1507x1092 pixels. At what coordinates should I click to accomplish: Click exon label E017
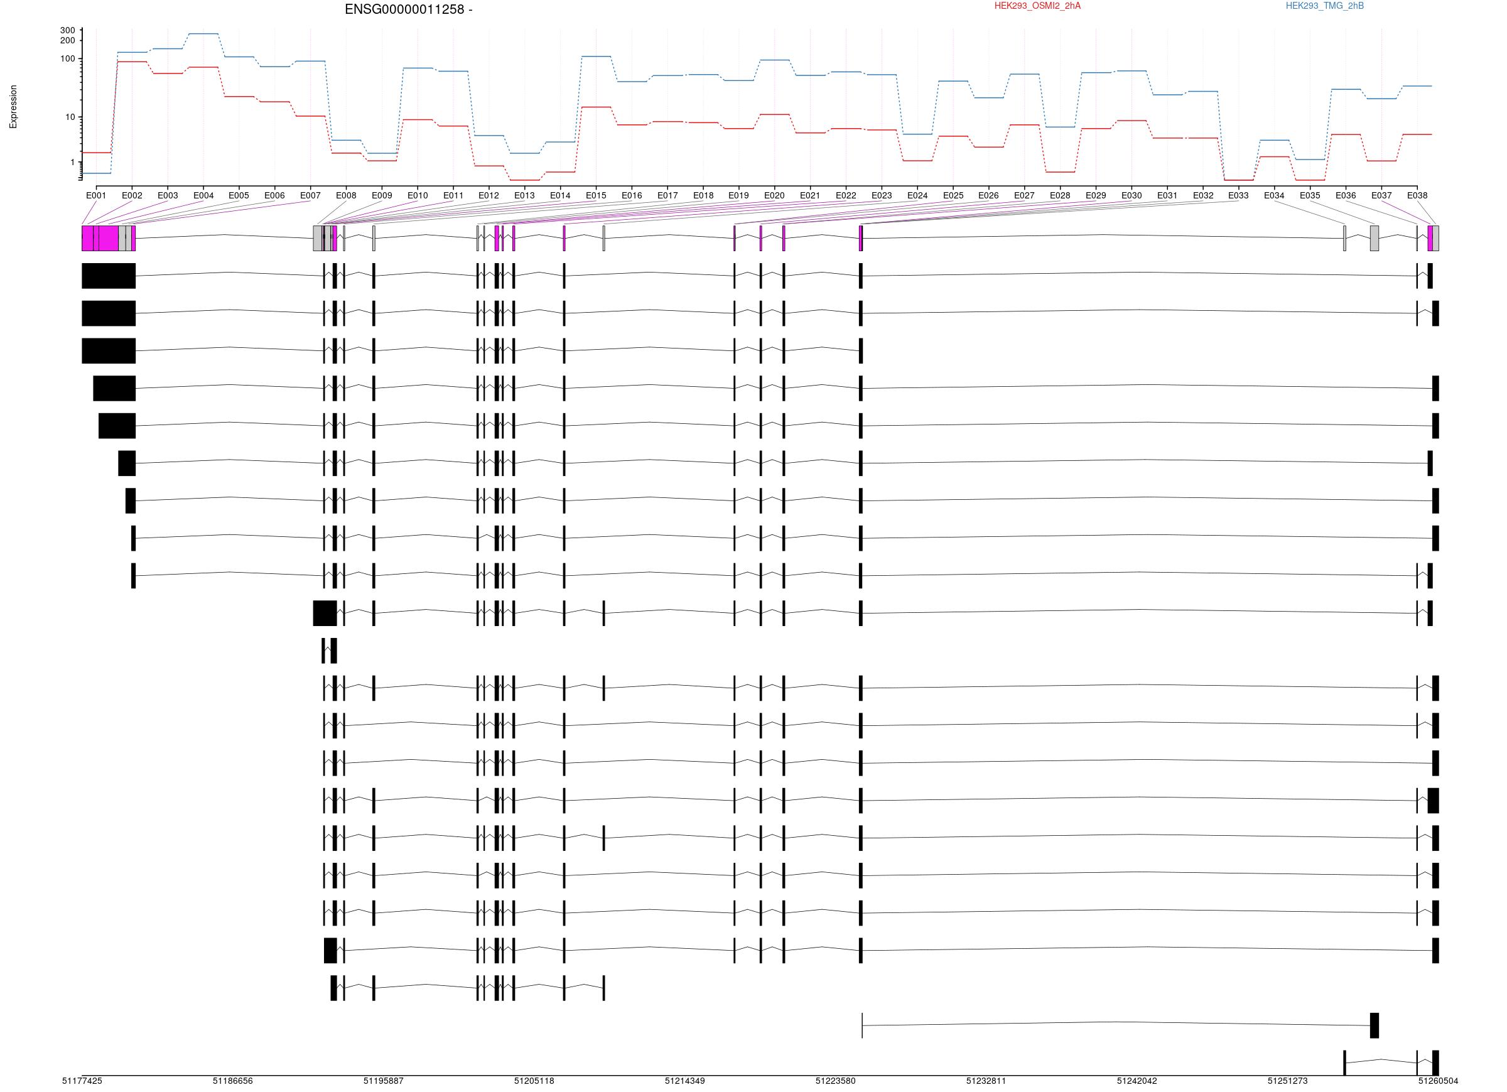tap(667, 195)
